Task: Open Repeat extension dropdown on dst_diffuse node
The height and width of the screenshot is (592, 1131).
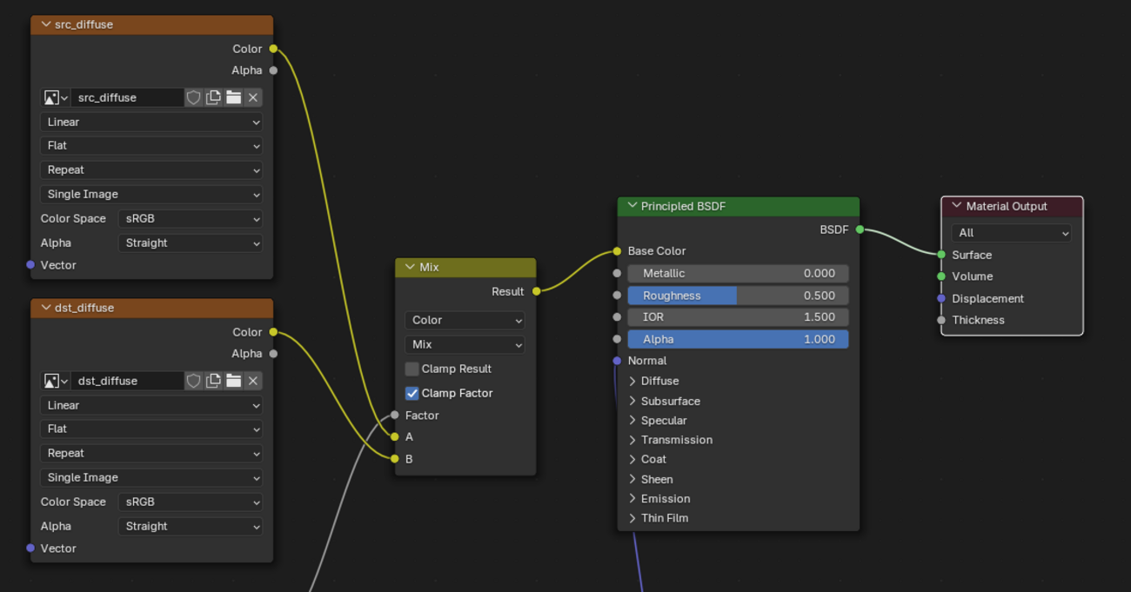Action: [x=151, y=453]
